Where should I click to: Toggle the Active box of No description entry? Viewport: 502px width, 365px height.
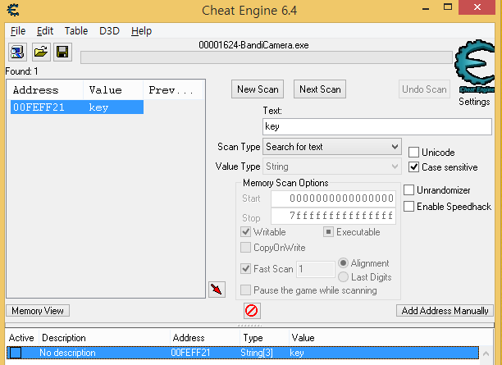tap(16, 353)
